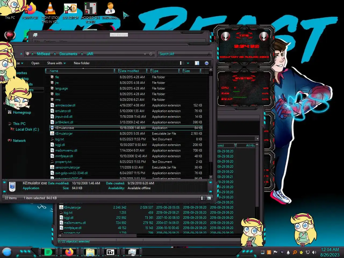Select Local Disk (C:) in navigation pane
This screenshot has height=258, width=344.
27,129
